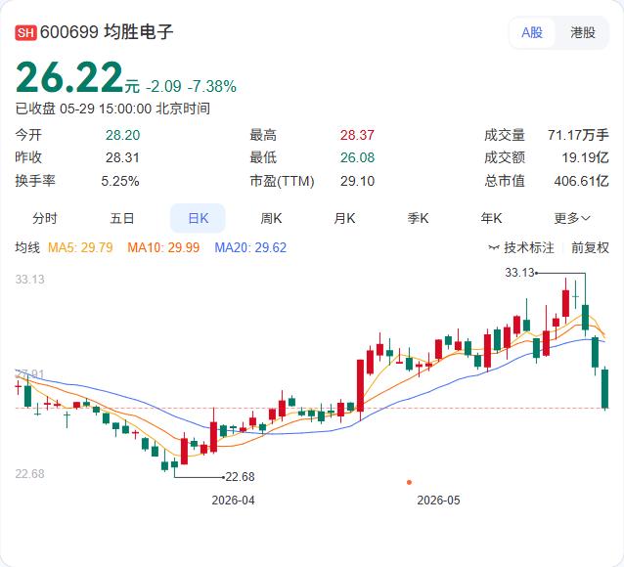Click the MA10: 29.99 indicator label
The image size is (624, 567).
pos(163,247)
